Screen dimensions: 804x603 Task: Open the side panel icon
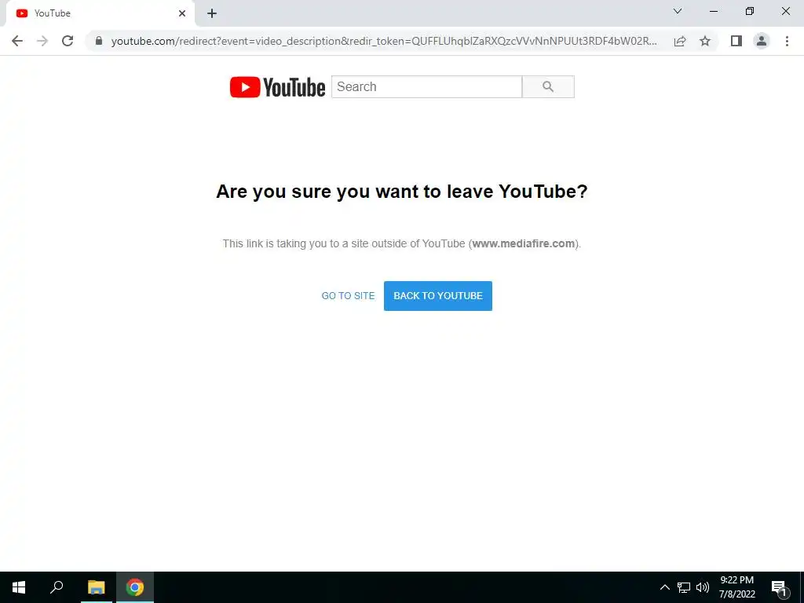point(736,41)
